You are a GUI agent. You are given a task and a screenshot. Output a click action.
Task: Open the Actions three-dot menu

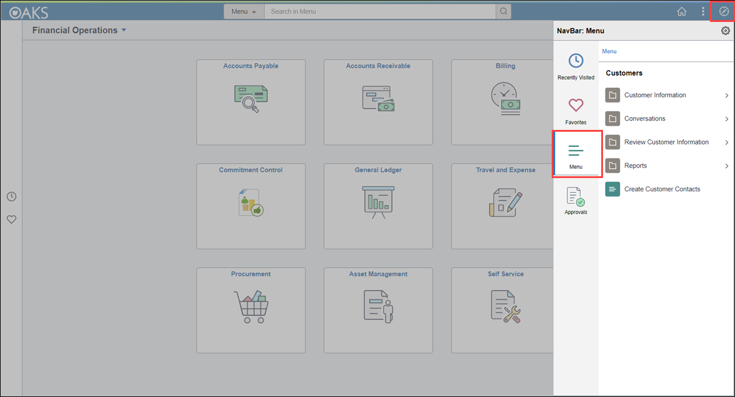[703, 12]
